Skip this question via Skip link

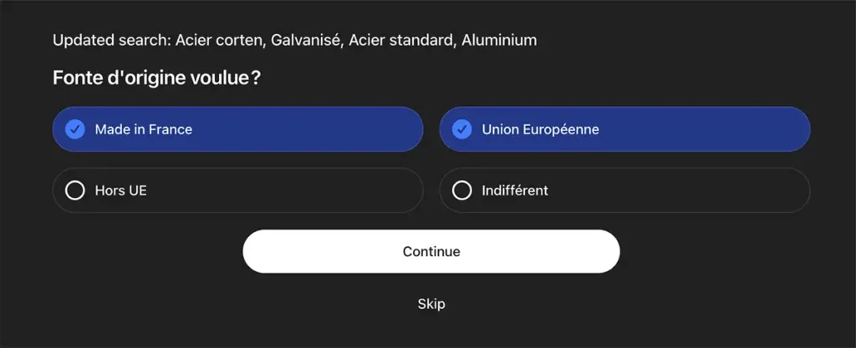click(x=431, y=304)
